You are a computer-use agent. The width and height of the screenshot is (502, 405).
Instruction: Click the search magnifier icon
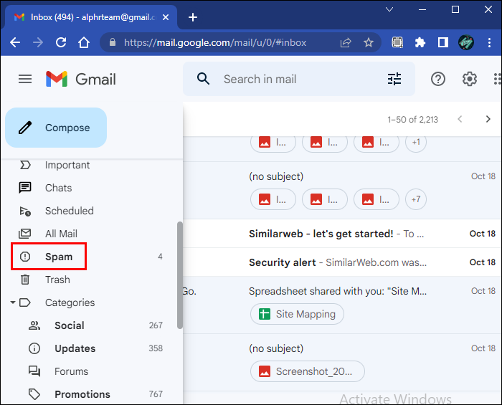pos(203,79)
